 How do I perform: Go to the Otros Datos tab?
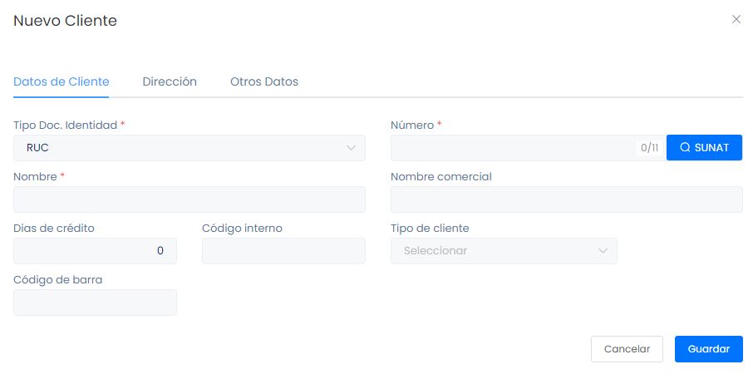point(264,82)
